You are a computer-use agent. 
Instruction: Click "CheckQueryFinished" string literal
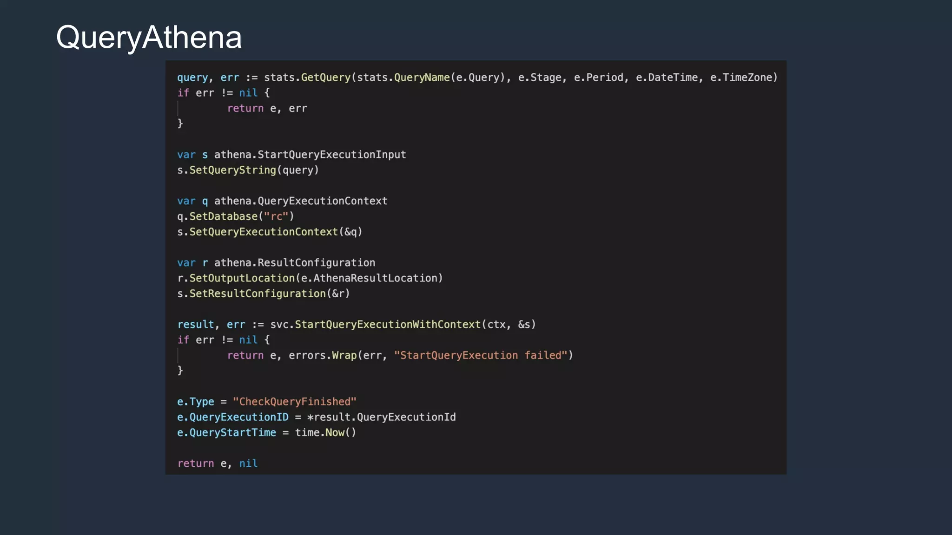(294, 402)
